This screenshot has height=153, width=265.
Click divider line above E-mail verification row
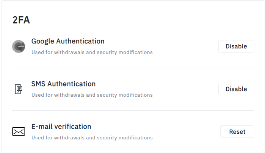click(133, 111)
